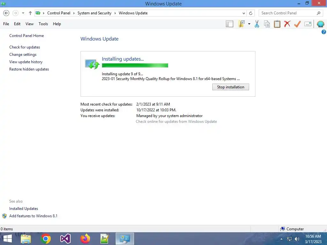Open Change settings link
This screenshot has width=327, height=245.
[23, 55]
